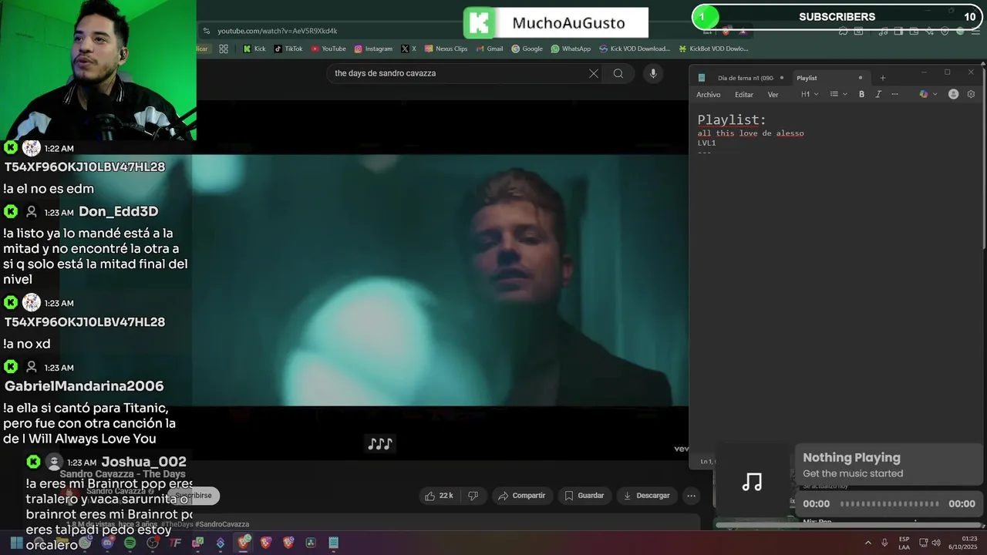Open the WhatsApp bookmark

[571, 49]
